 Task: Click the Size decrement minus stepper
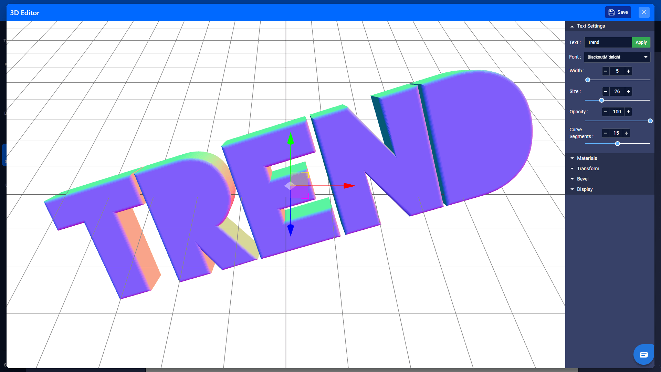(606, 91)
